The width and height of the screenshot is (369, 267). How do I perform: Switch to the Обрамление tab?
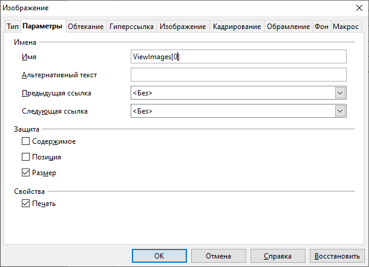(287, 27)
